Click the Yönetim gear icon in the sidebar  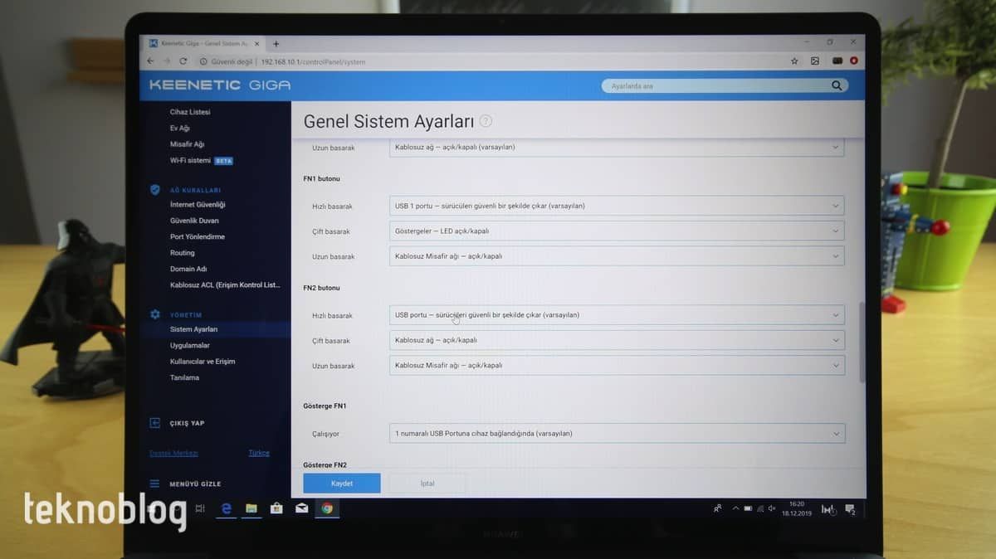coord(154,314)
